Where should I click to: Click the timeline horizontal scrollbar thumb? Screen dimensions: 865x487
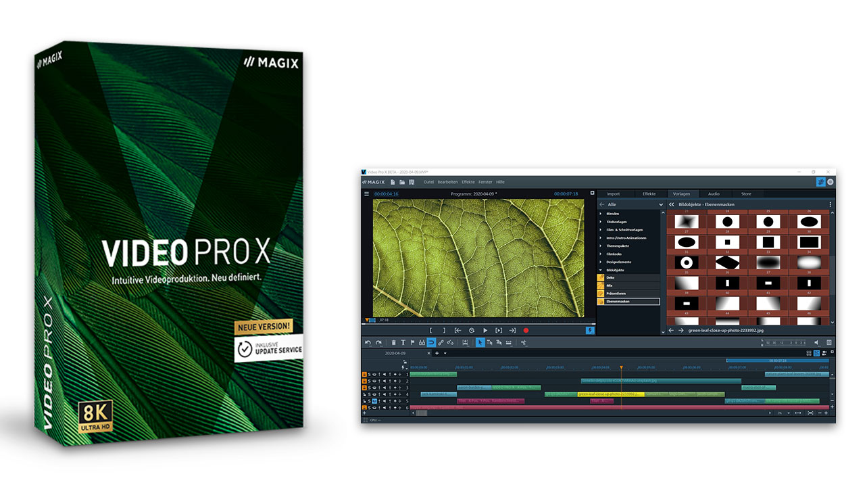coord(420,413)
